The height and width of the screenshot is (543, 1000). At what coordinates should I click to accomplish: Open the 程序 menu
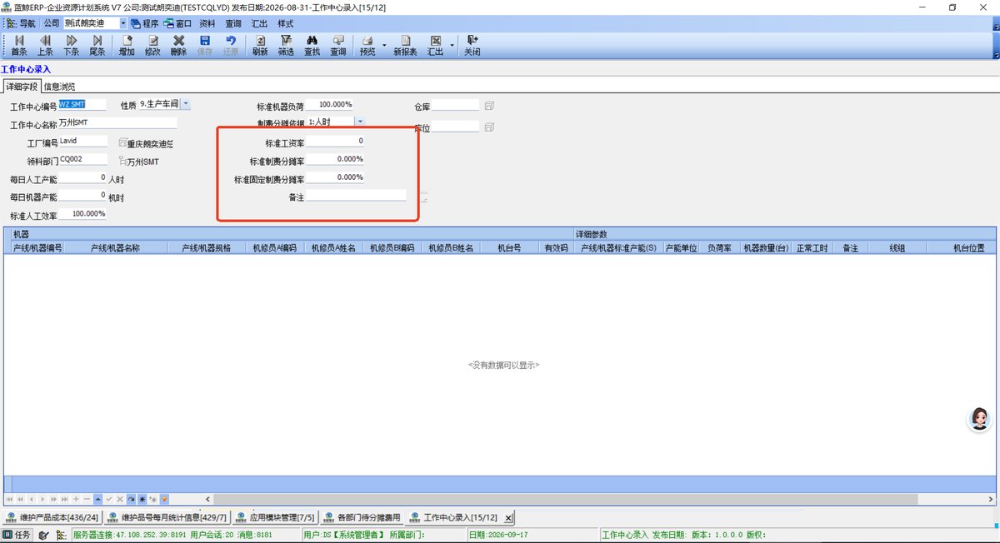click(x=144, y=23)
